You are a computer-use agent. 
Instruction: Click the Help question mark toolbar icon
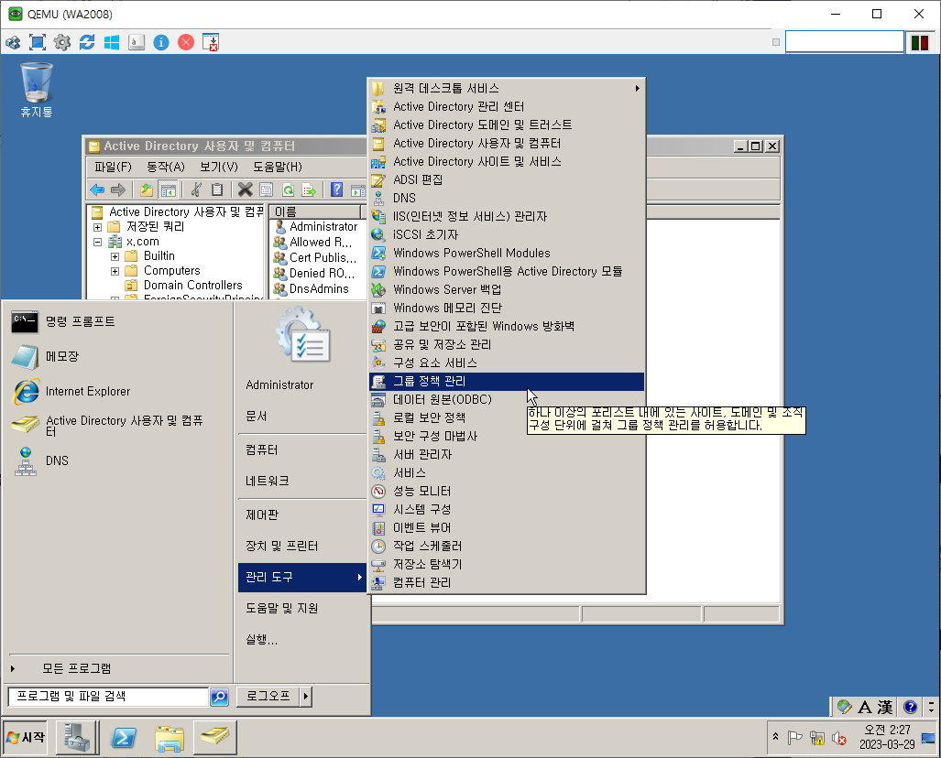pos(336,190)
